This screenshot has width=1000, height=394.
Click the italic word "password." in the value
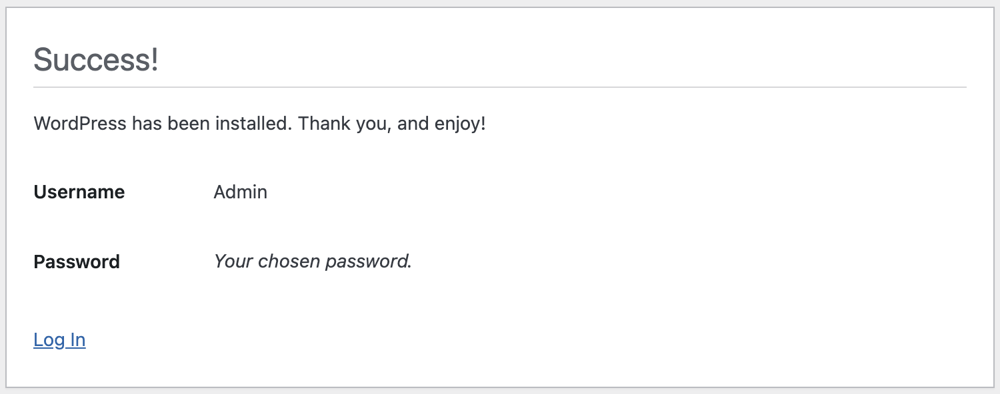point(369,262)
